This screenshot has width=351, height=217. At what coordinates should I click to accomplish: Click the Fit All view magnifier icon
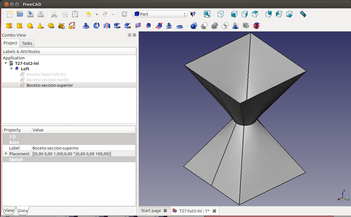coord(207,14)
